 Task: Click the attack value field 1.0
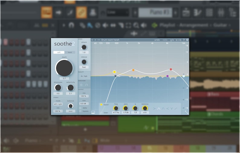(84, 52)
